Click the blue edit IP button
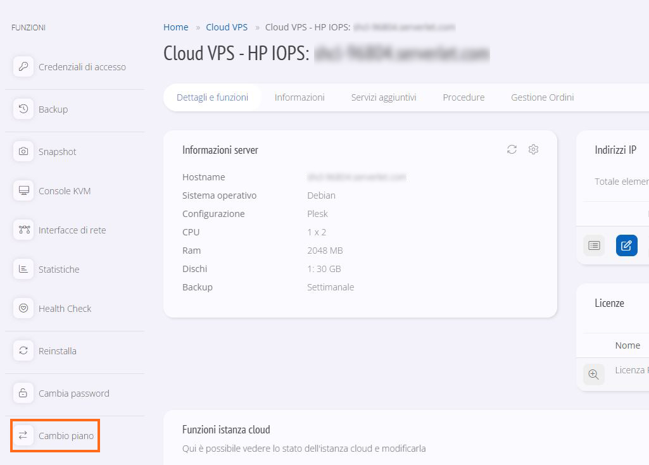The width and height of the screenshot is (649, 465). click(627, 245)
